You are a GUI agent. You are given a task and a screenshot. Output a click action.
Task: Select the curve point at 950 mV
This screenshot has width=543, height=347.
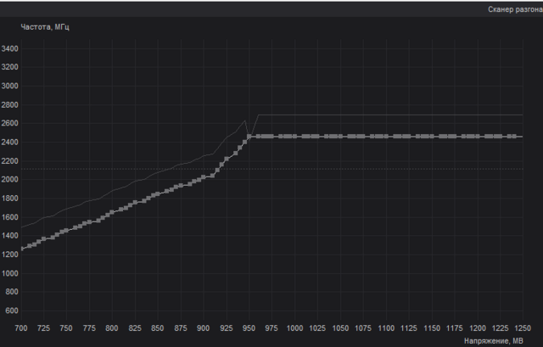coord(249,137)
